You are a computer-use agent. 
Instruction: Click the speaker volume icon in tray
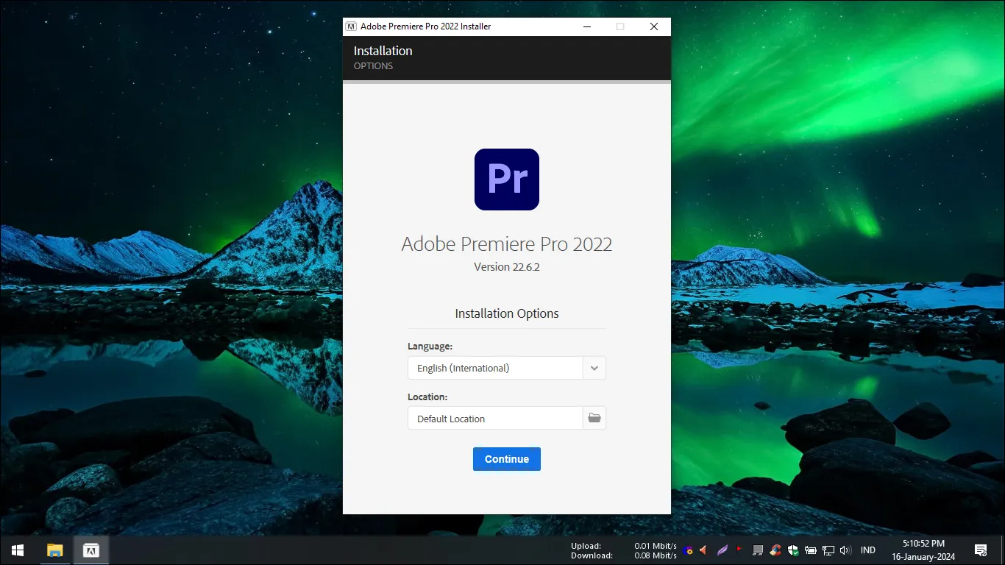[845, 550]
